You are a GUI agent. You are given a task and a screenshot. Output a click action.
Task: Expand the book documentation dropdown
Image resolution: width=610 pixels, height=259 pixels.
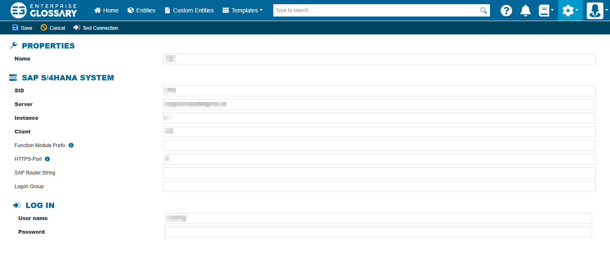(x=546, y=10)
